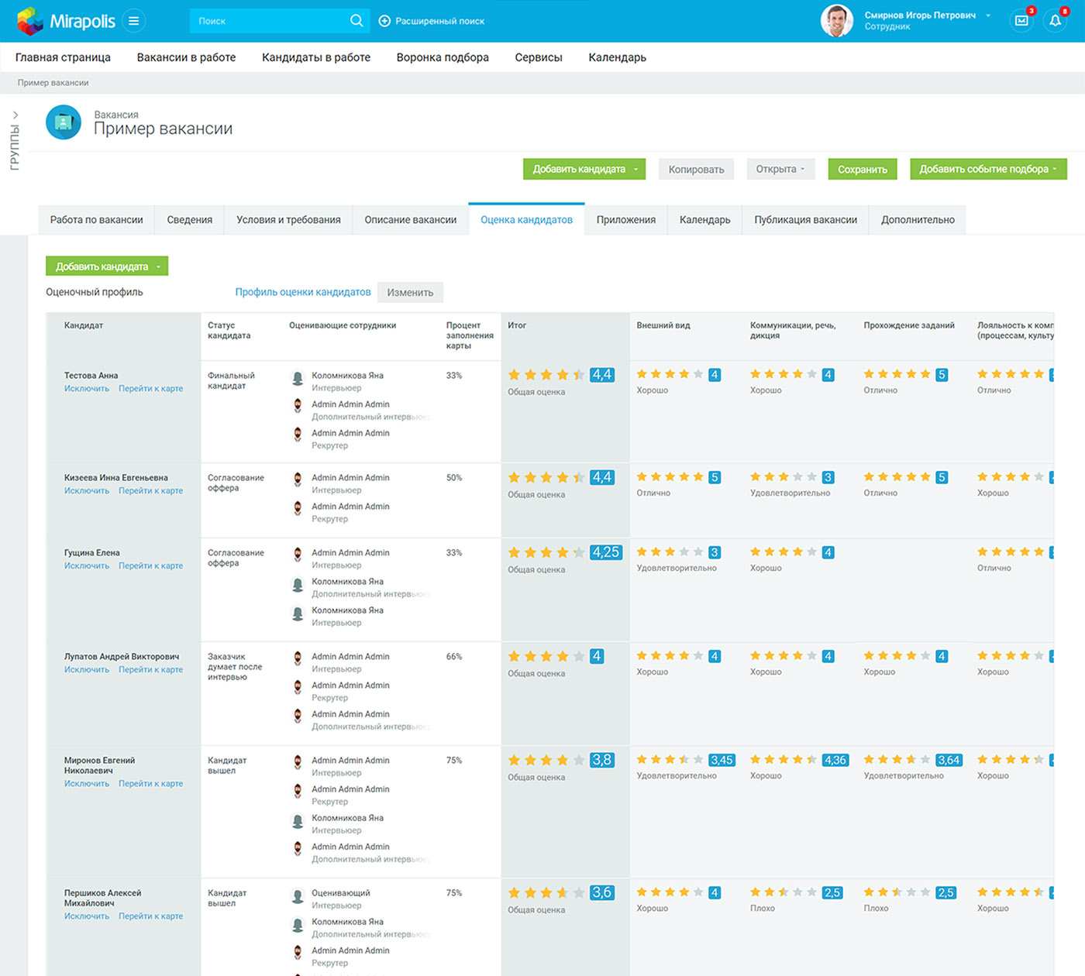Screen dimensions: 1085x976
Task: Click the round vacancy icon beside the title
Action: [64, 122]
